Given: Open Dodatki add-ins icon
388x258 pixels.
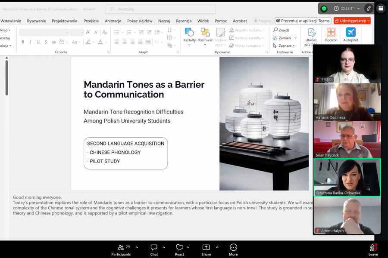Looking at the screenshot, I should pos(331,33).
